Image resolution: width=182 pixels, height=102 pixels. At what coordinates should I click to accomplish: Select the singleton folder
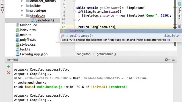pos(37,15)
